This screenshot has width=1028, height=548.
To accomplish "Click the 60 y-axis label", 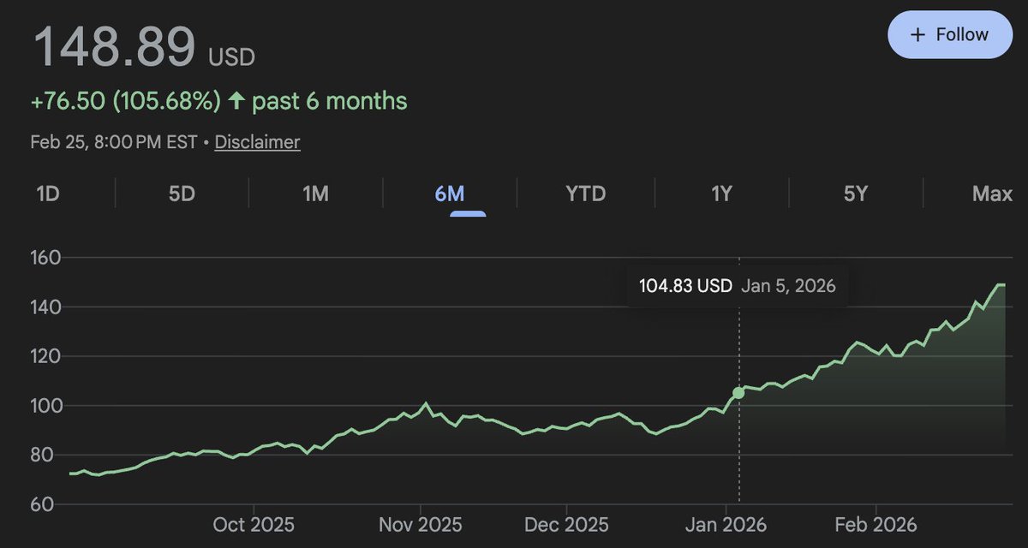I will 43,504.
